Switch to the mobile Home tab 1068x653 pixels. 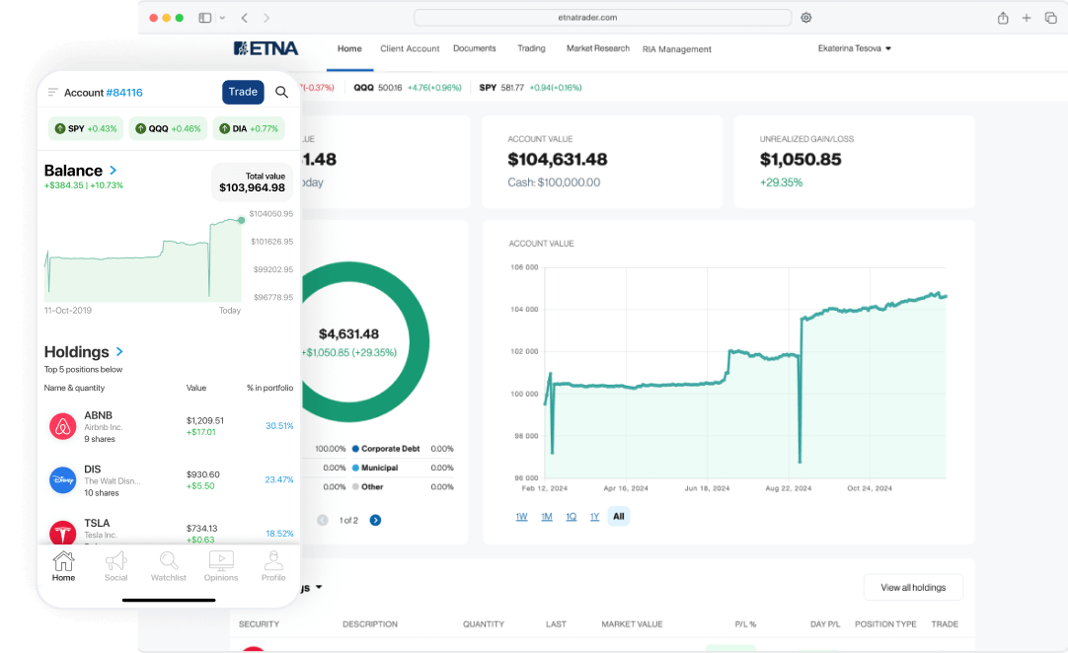coord(63,566)
